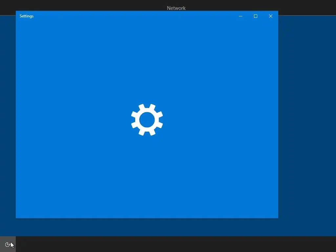The image size is (336, 252).
Task: Click the Network heading behind Settings window
Action: (176, 8)
